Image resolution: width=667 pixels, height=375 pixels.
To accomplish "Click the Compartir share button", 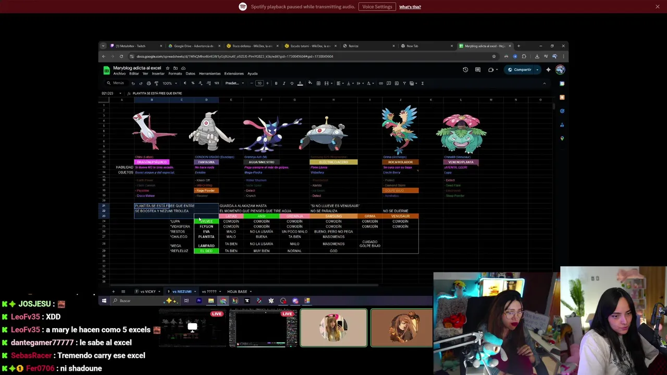I will pos(520,70).
